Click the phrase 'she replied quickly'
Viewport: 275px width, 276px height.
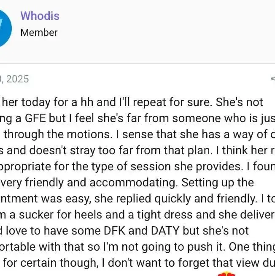pyautogui.click(x=143, y=199)
